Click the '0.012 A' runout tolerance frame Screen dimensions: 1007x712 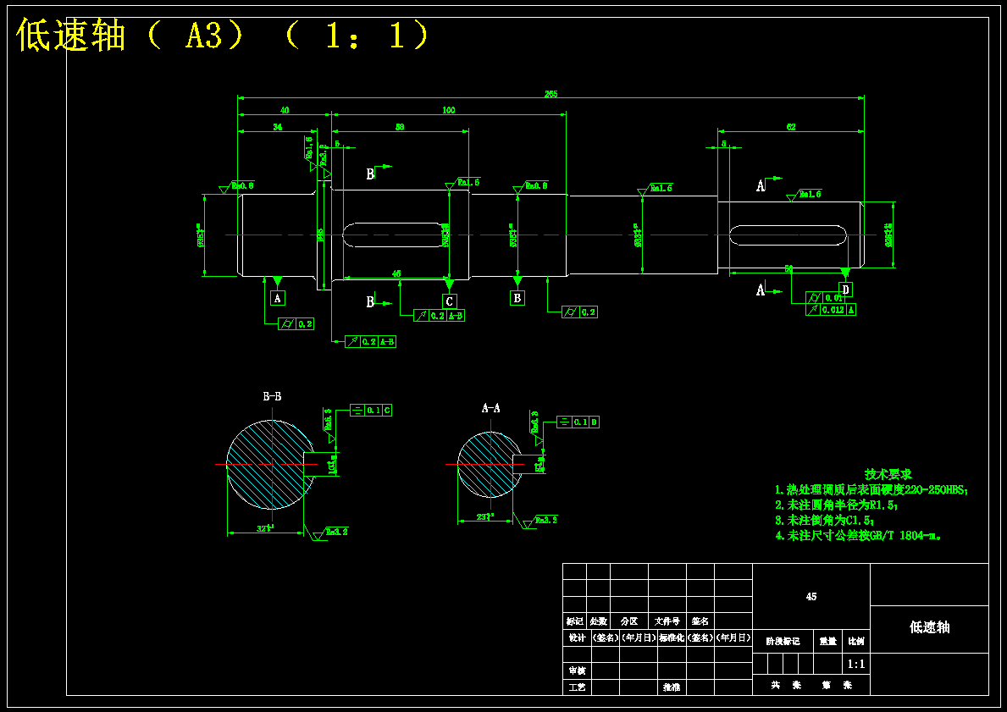[x=831, y=310]
